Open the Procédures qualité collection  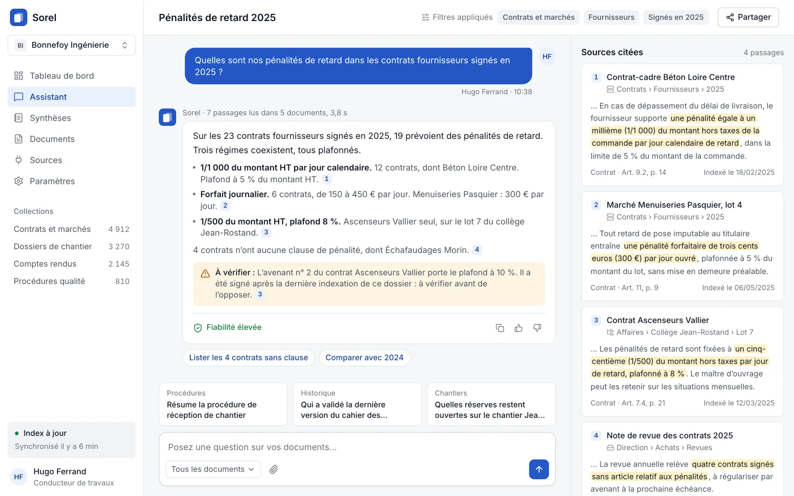point(72,281)
